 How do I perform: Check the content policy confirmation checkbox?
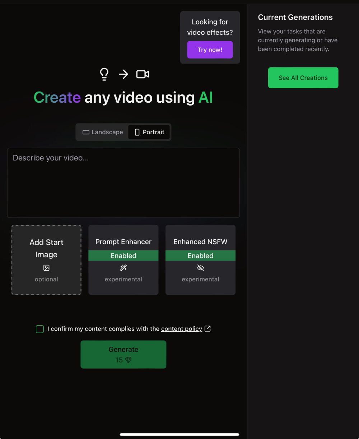pos(40,329)
